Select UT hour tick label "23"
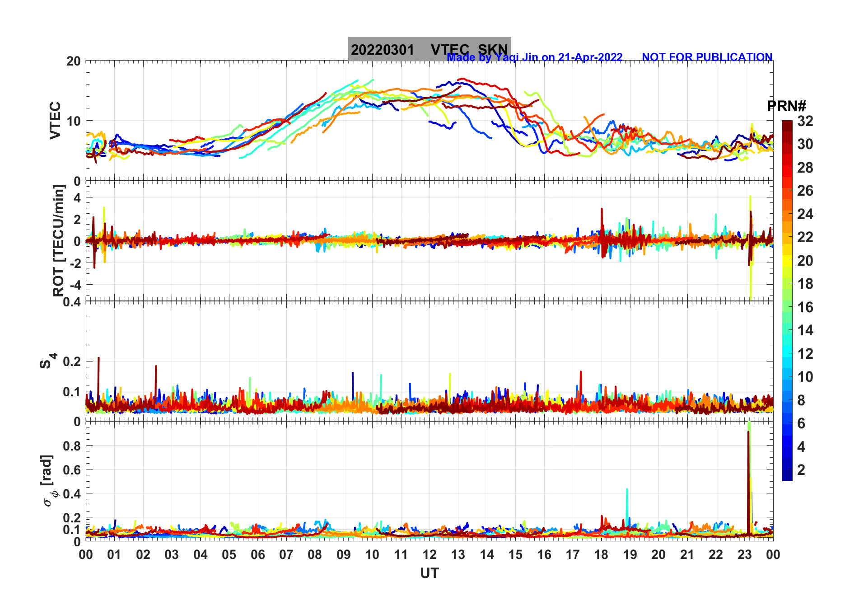Image resolution: width=859 pixels, height=601 pixels. (744, 555)
